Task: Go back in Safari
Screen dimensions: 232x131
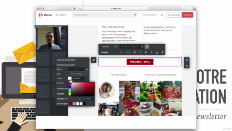Action: tap(47, 8)
